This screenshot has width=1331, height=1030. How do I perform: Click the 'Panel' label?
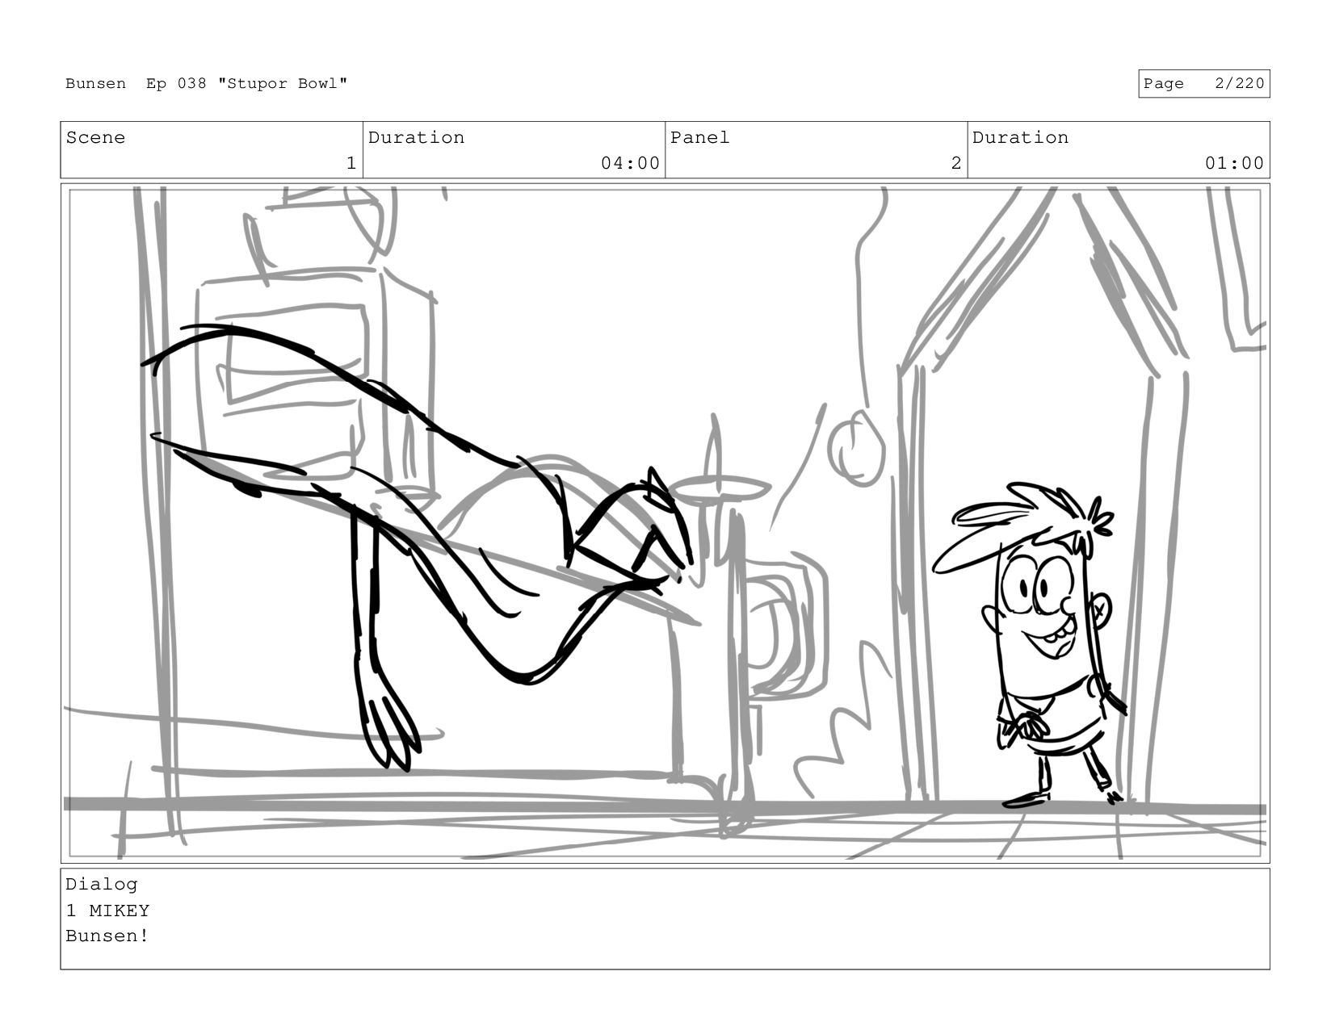tap(699, 138)
